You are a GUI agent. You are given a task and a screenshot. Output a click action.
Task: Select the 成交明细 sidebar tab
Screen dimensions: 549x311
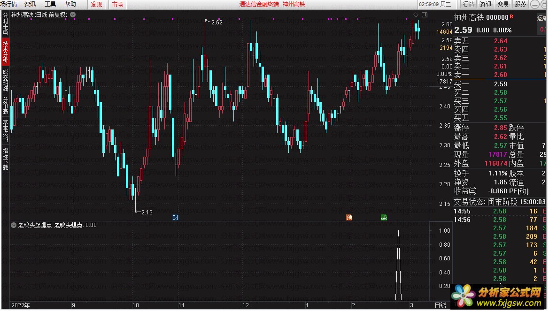coord(5,80)
